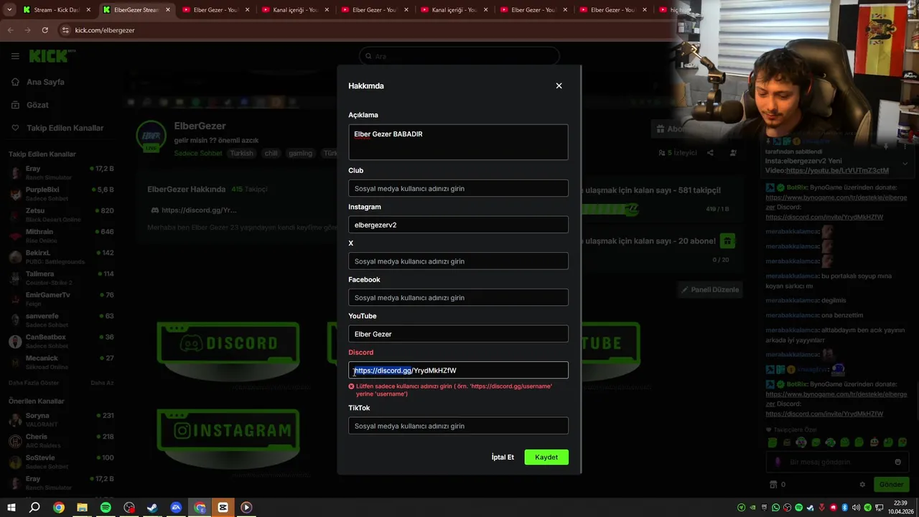Close the Hakkımda dialog with X
The width and height of the screenshot is (919, 517).
[559, 85]
